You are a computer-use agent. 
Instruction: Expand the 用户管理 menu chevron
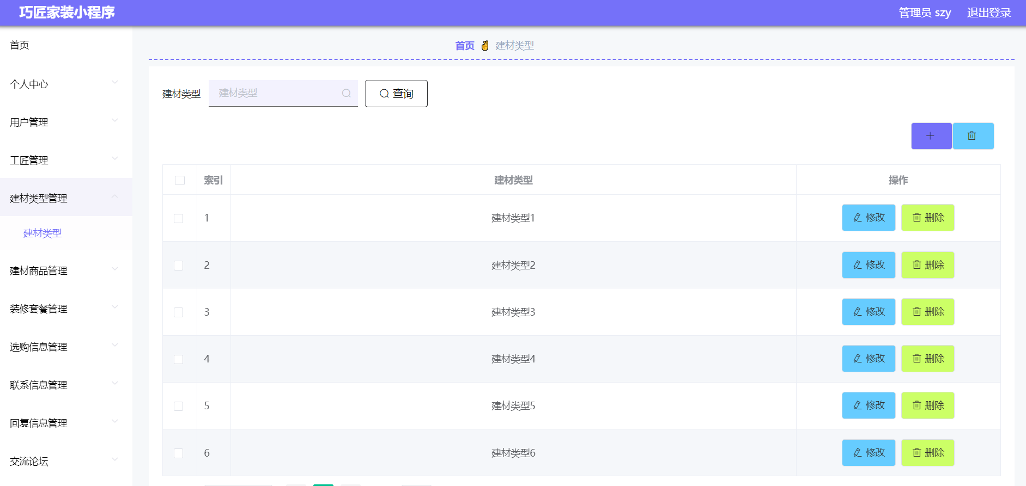[x=114, y=120]
